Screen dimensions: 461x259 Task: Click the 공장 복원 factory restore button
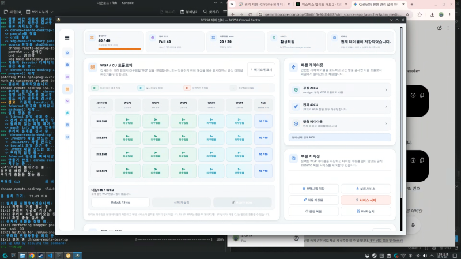point(313,211)
